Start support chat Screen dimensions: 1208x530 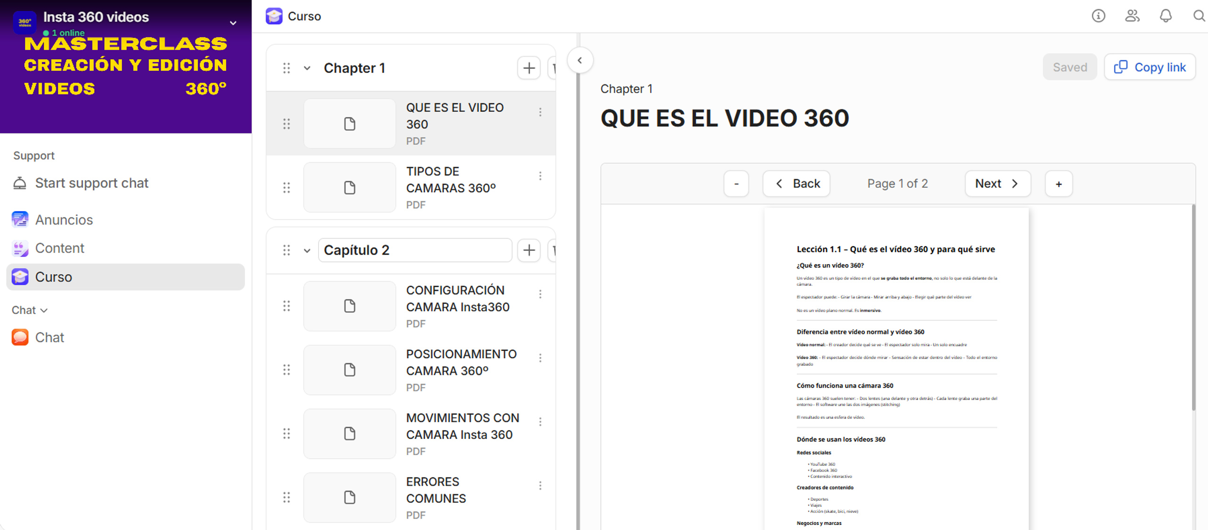(81, 183)
